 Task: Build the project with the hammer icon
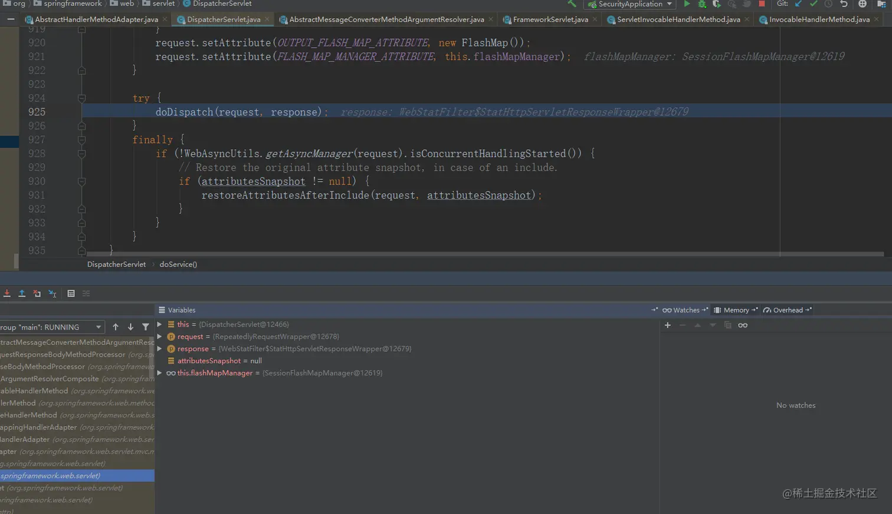coord(572,4)
